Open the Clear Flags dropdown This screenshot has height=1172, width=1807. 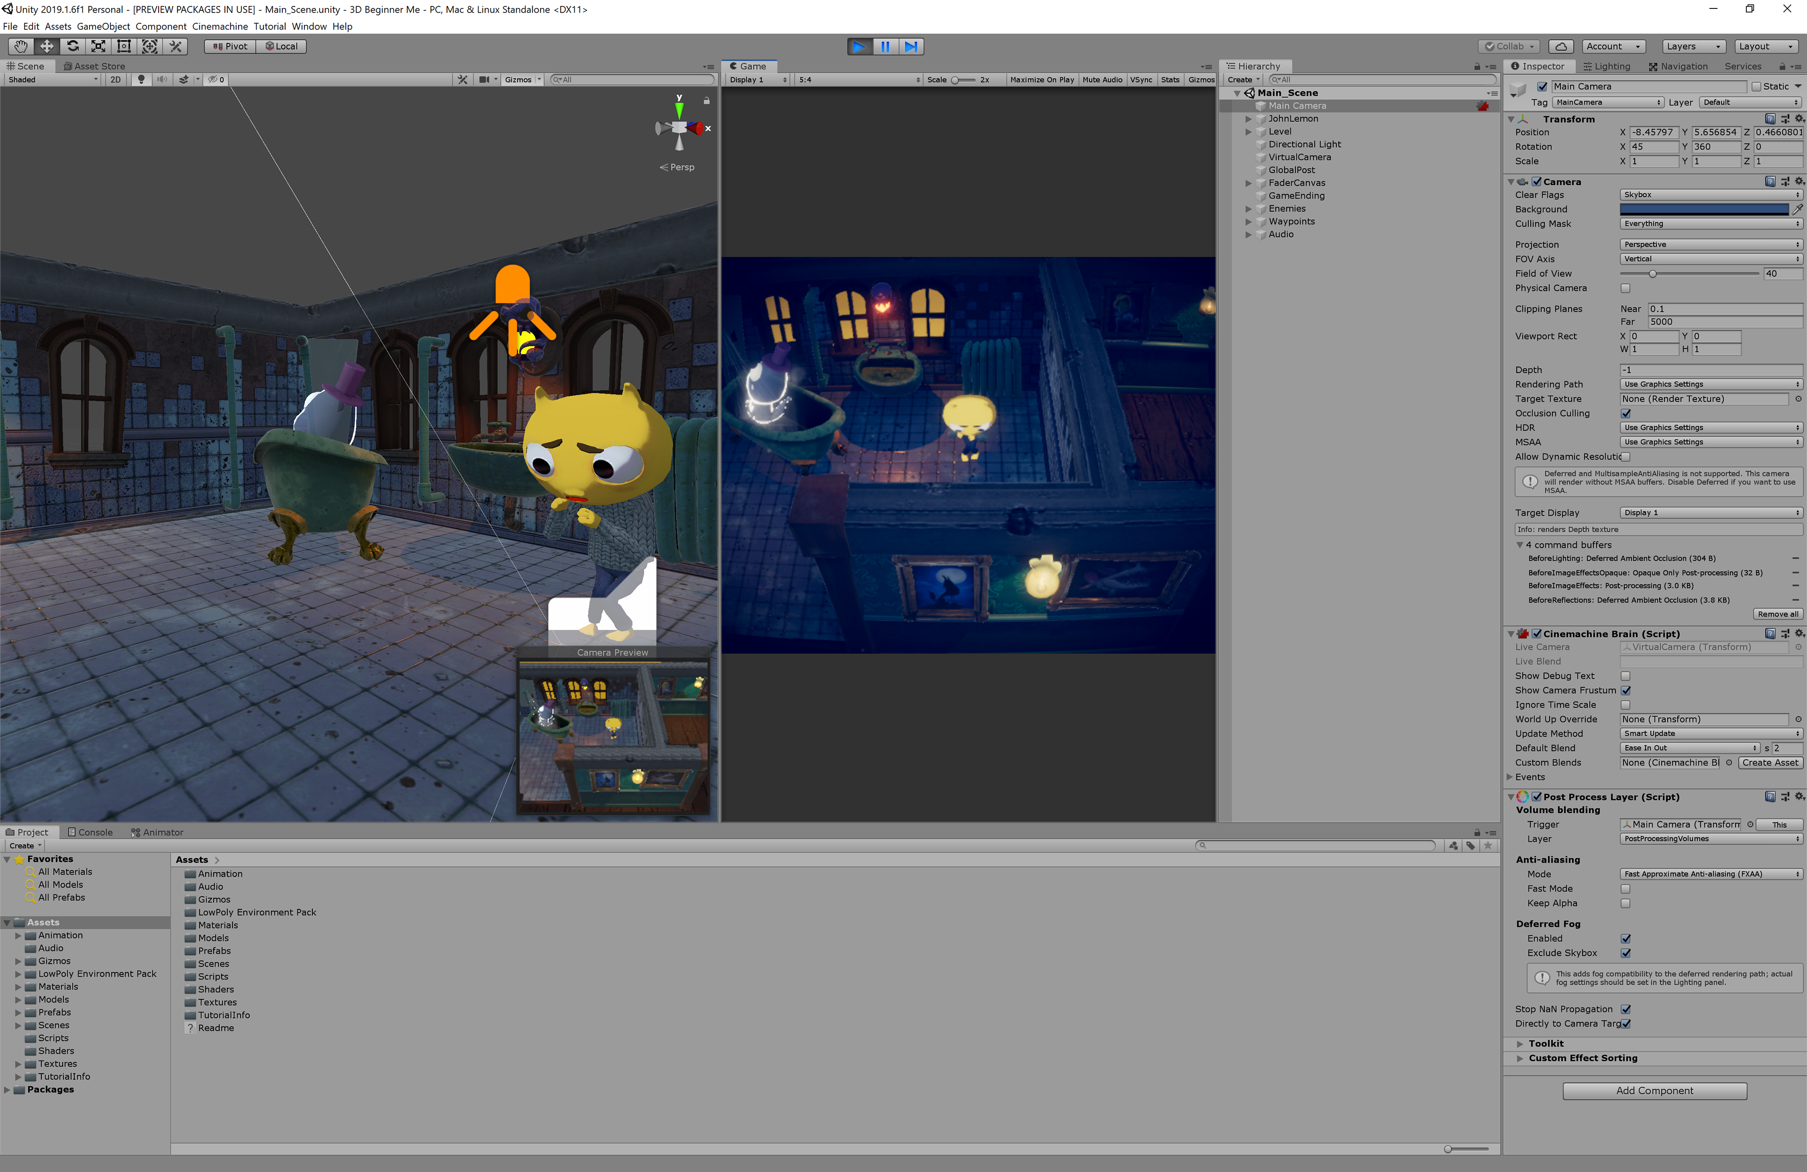click(x=1711, y=195)
